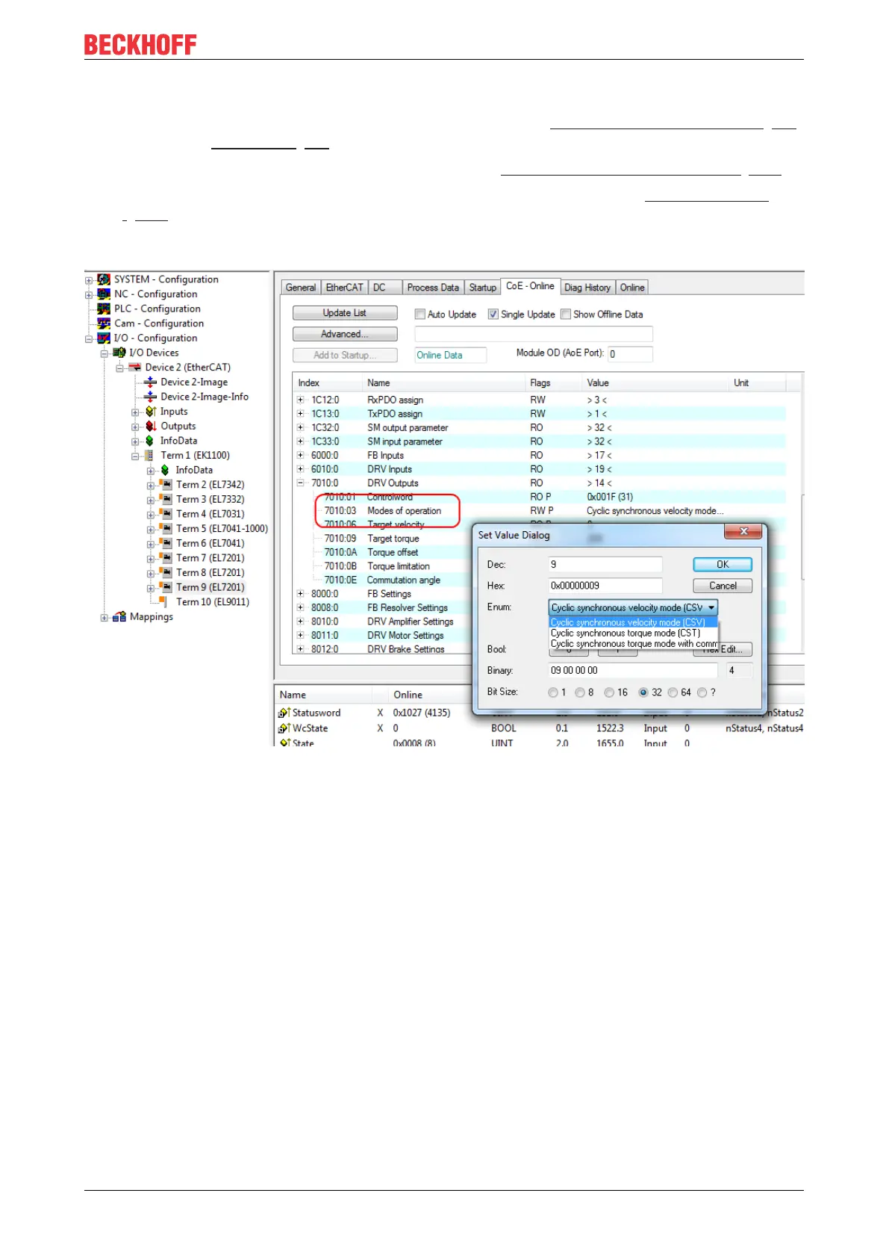Click the Dec value input field
Image resolution: width=889 pixels, height=1258 pixels.
[605, 565]
